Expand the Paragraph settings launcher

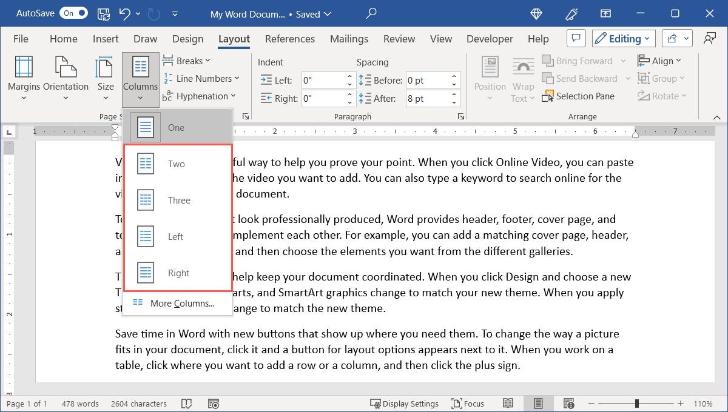coord(460,116)
